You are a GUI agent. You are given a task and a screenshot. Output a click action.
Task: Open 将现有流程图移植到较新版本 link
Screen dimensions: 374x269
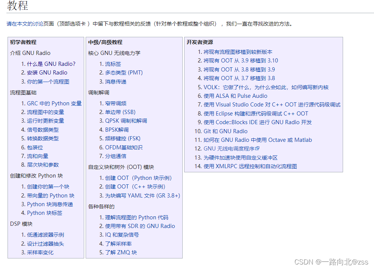pyautogui.click(x=238, y=52)
